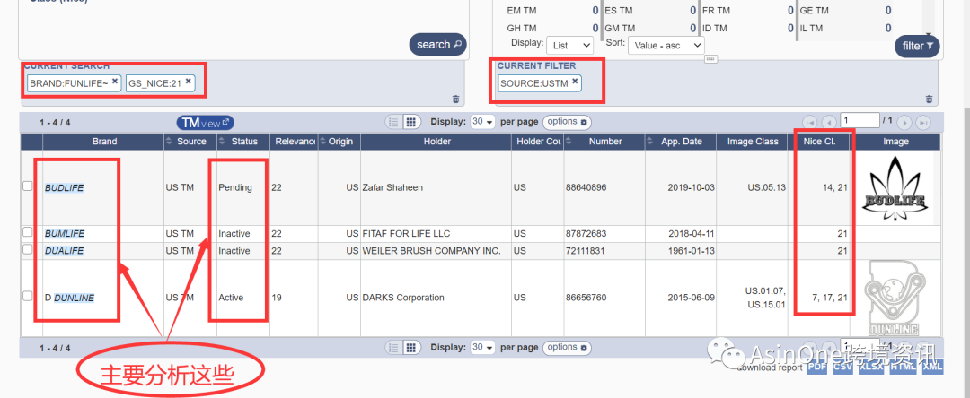Click the ES TM filter count entry

[650, 11]
